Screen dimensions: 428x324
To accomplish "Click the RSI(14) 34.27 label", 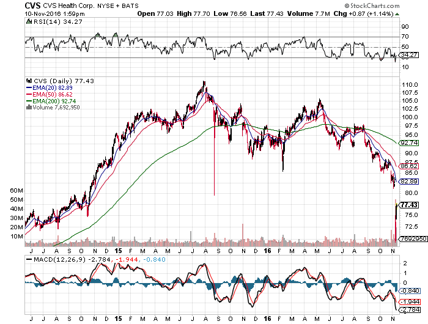I will click(x=57, y=21).
